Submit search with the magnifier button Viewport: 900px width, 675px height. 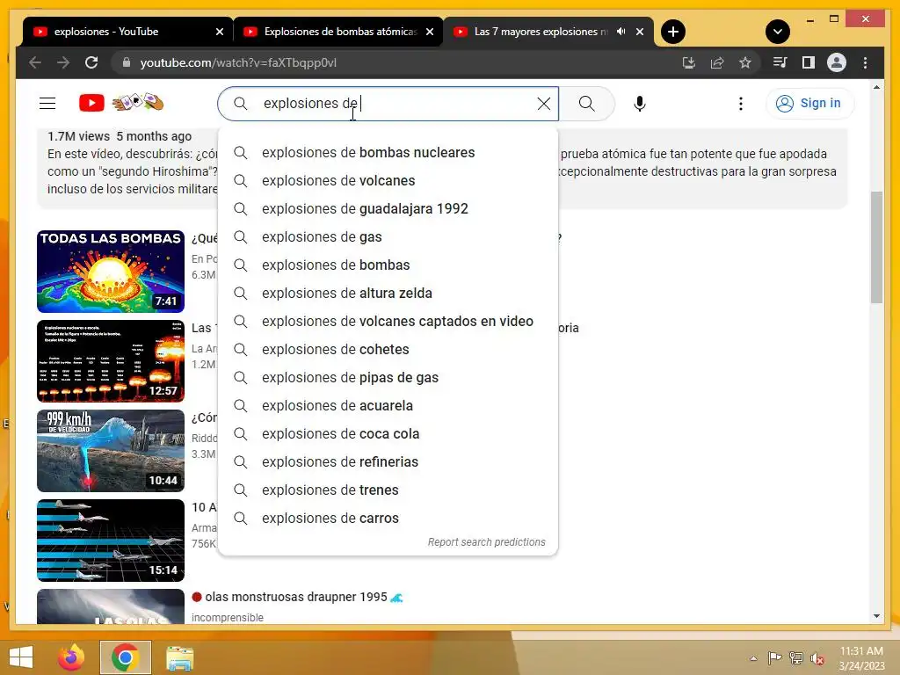[586, 104]
